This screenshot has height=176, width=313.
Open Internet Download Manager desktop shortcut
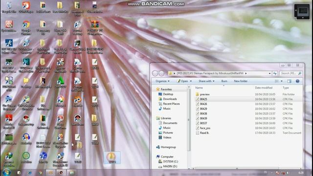[9, 159]
